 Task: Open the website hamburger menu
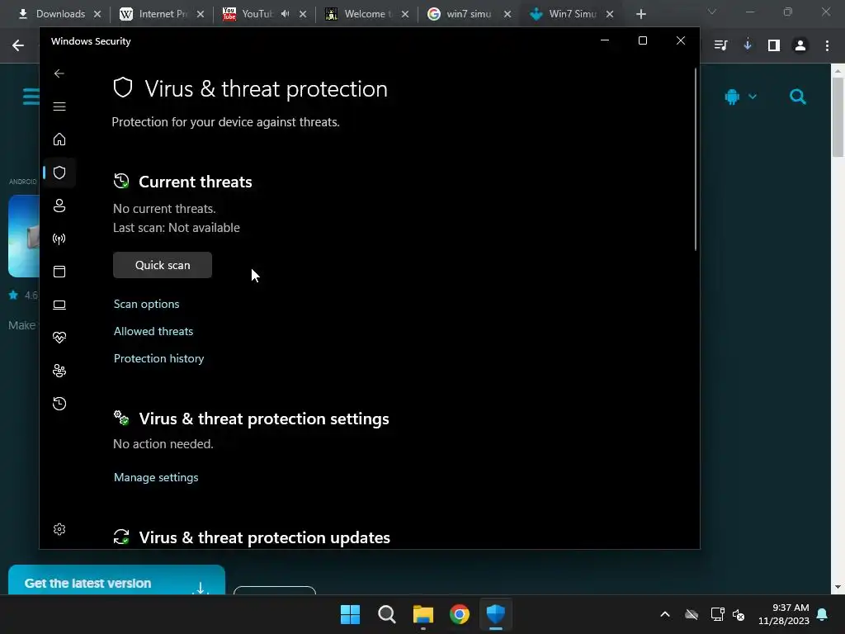click(x=31, y=97)
